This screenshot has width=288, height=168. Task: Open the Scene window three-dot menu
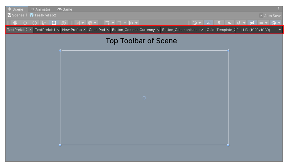pos(278,9)
